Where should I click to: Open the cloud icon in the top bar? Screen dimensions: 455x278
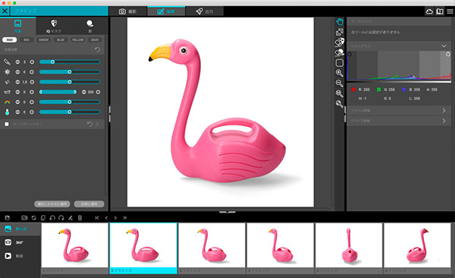[429, 11]
